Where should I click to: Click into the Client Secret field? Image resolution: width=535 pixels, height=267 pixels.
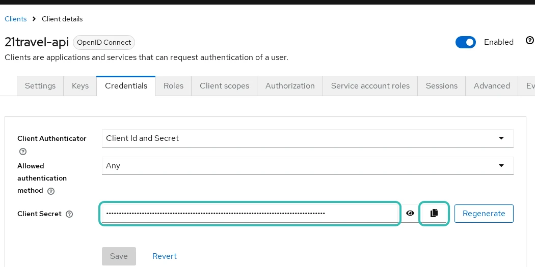click(250, 214)
